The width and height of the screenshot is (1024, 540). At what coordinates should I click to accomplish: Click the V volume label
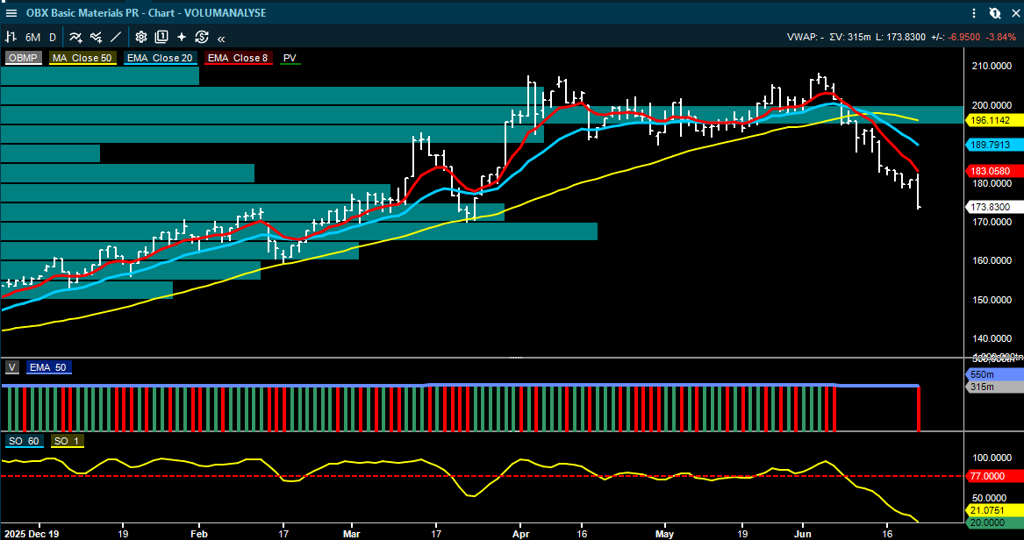coord(11,368)
